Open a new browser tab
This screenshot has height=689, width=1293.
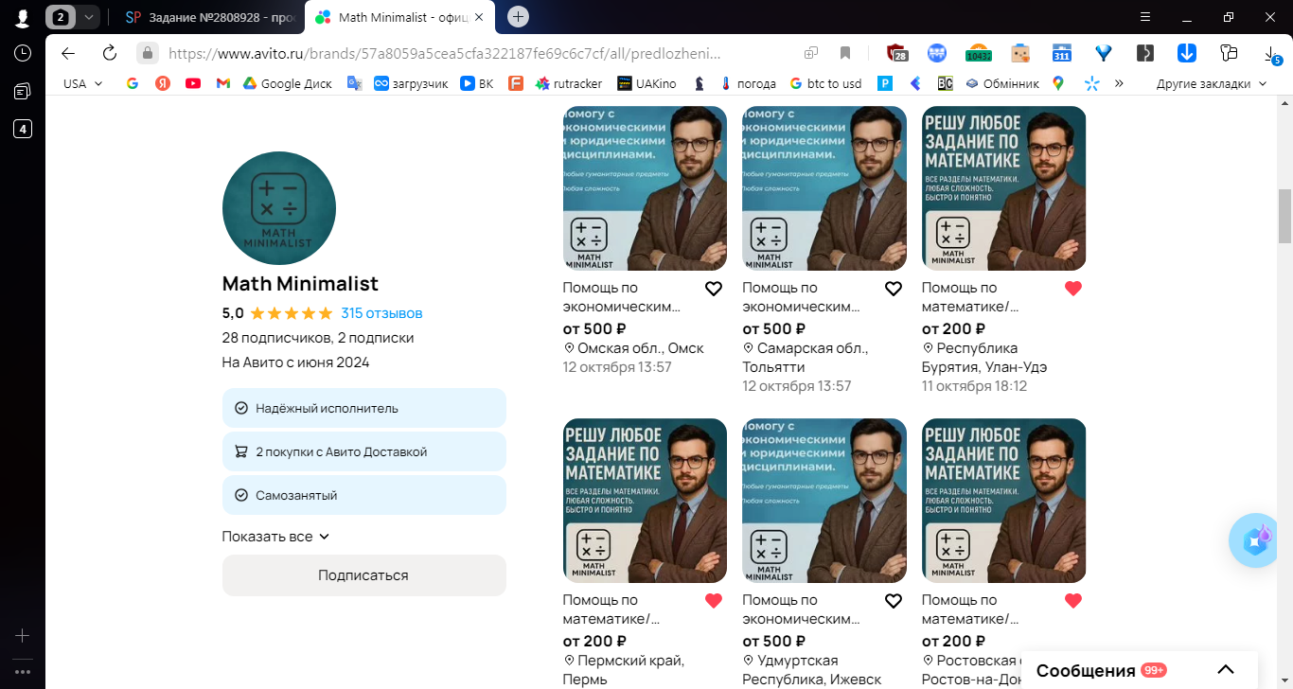(518, 17)
